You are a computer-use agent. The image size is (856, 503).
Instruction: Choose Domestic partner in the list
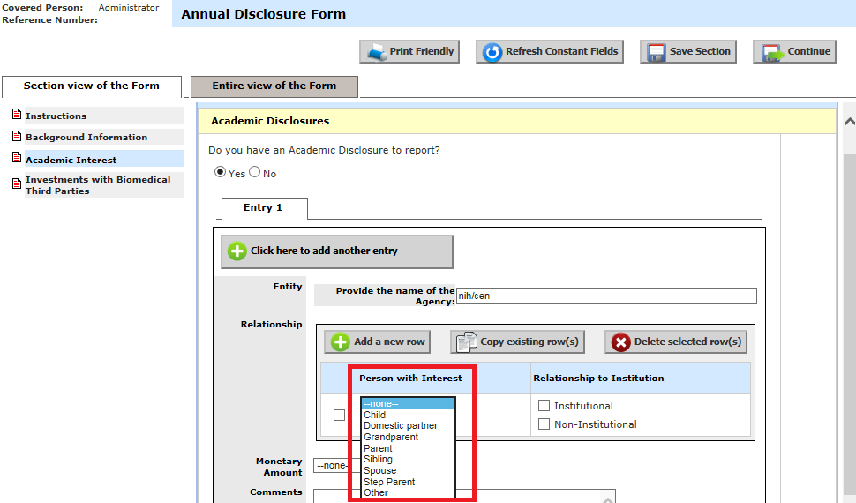tap(408, 425)
